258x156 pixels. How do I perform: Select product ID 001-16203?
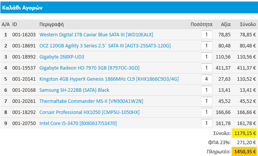(x=24, y=35)
